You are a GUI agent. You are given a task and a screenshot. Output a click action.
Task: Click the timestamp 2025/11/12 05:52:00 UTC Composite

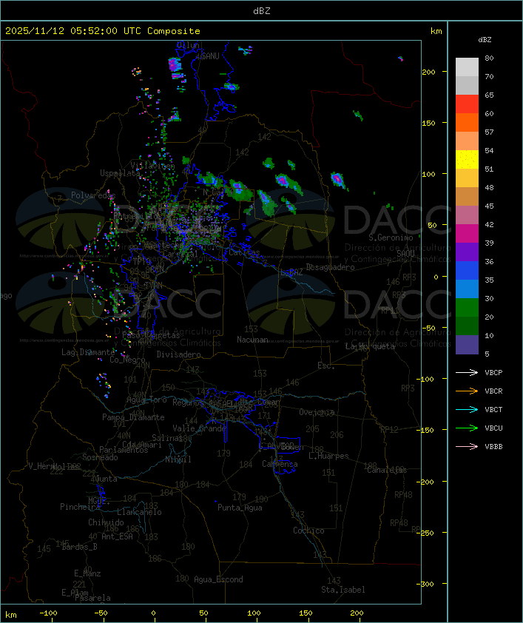point(103,31)
